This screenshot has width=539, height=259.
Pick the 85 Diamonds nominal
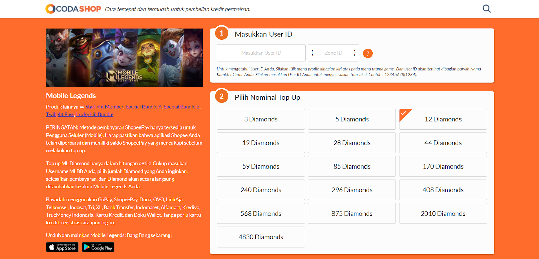pos(352,166)
